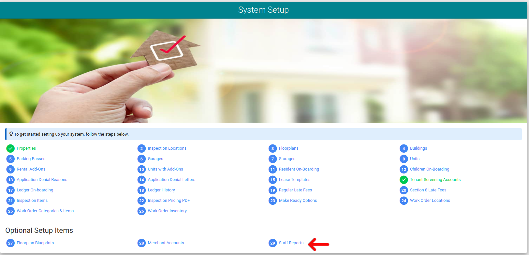Click the lightbulb tip icon in info banner
The image size is (529, 255).
point(11,134)
